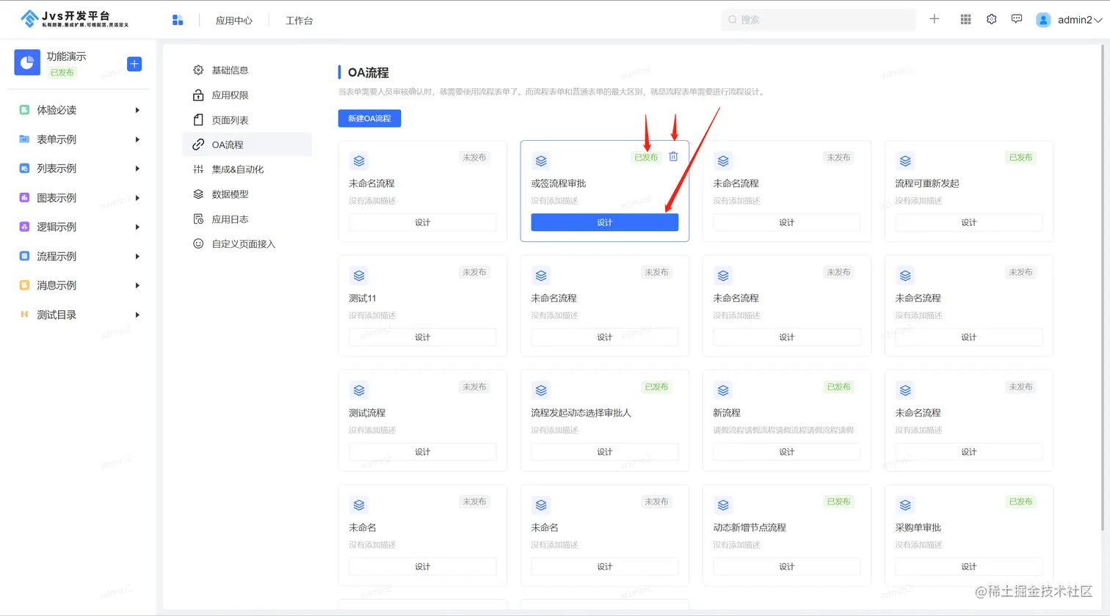Open settings gear icon in top bar

992,20
